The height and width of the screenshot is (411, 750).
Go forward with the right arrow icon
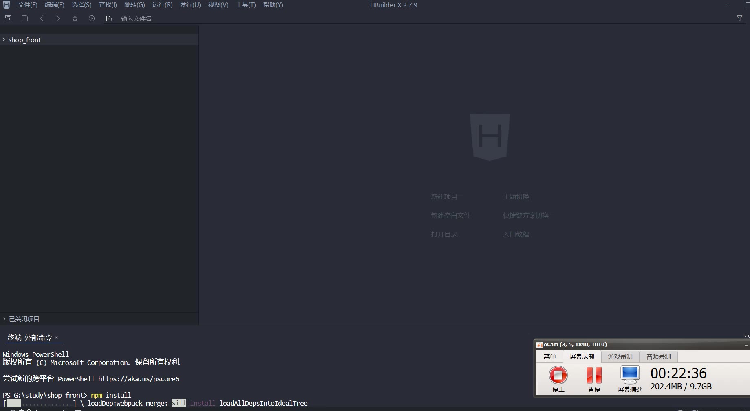58,18
